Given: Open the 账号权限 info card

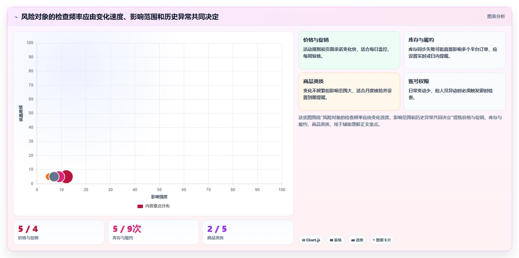Looking at the screenshot, I should coord(454,92).
